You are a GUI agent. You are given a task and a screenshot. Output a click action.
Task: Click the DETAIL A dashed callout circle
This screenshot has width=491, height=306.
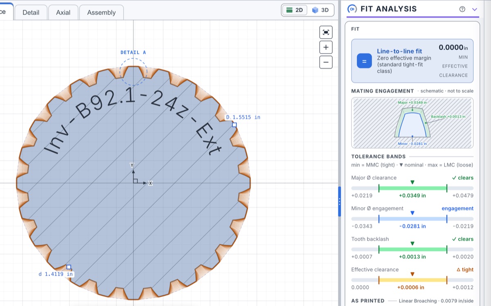(x=133, y=73)
